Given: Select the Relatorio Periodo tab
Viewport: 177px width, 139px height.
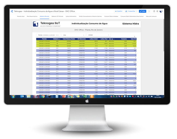Looking at the screenshot, I should 44,16.
